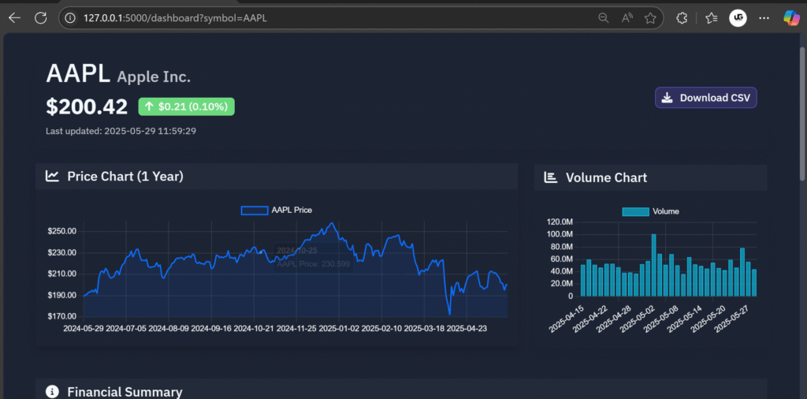Click the Last updated timestamp text
This screenshot has width=807, height=399.
click(x=121, y=131)
